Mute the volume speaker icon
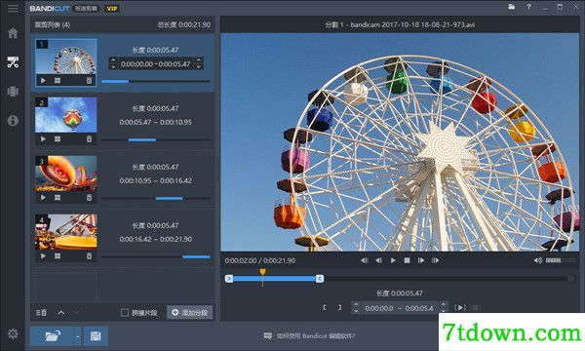 tap(538, 260)
